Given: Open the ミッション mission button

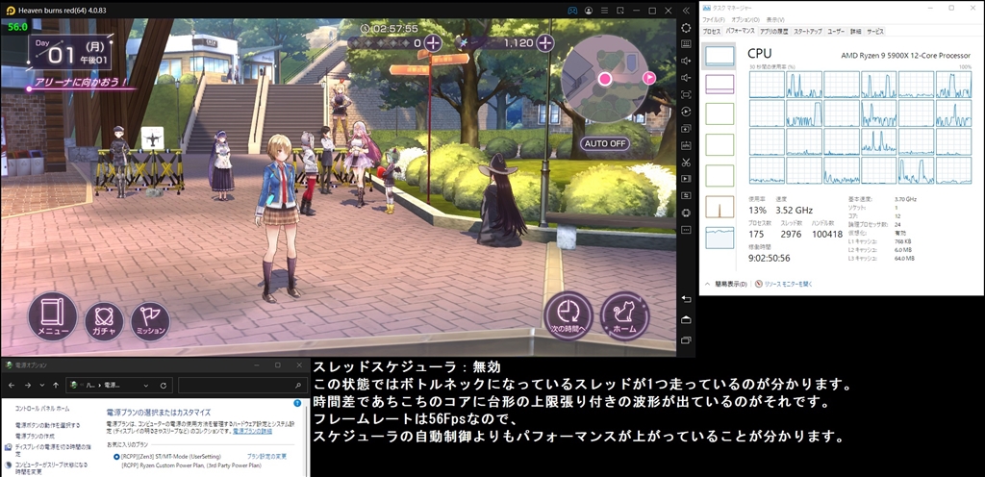Looking at the screenshot, I should pos(151,321).
